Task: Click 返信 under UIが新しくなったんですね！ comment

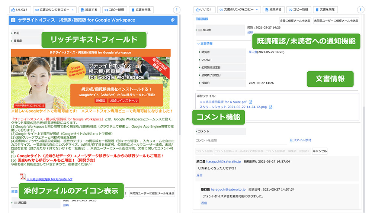Action: coord(199,175)
